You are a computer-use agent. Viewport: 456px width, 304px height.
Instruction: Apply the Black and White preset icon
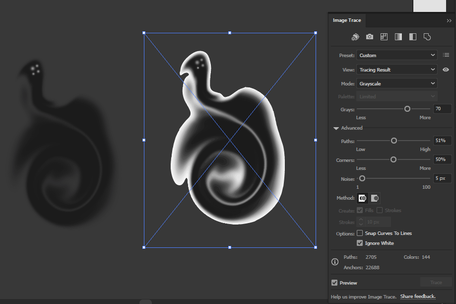(x=412, y=37)
